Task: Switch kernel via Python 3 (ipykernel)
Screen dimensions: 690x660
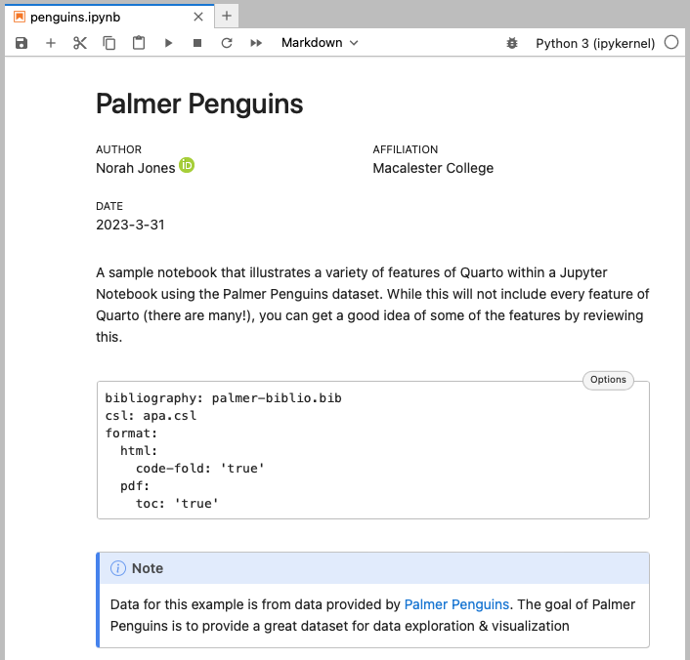Action: (x=594, y=43)
